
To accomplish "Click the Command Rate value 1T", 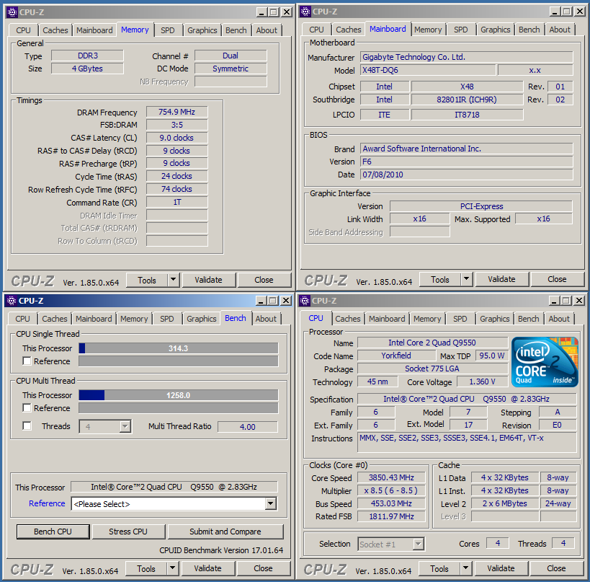I will (x=176, y=202).
